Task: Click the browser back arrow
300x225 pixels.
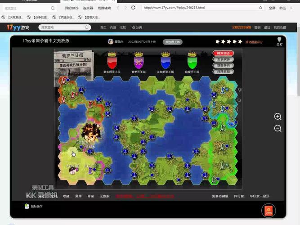Action: (x=118, y=8)
